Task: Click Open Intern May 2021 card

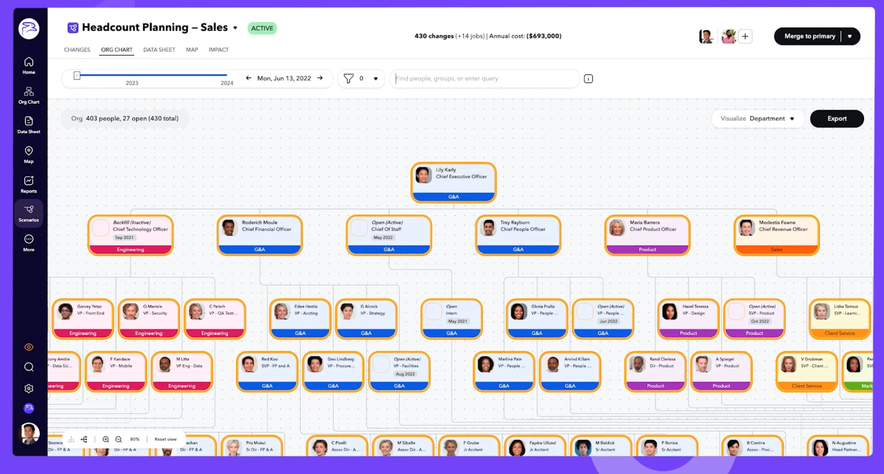Action: [451, 319]
